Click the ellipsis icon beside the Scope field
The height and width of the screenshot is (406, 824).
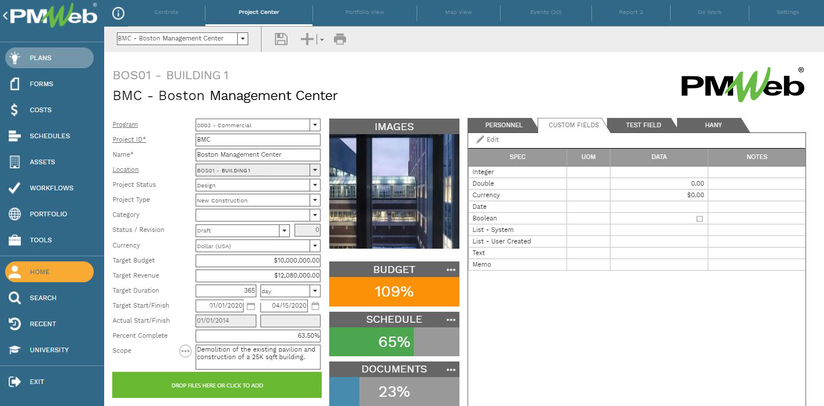pyautogui.click(x=186, y=351)
